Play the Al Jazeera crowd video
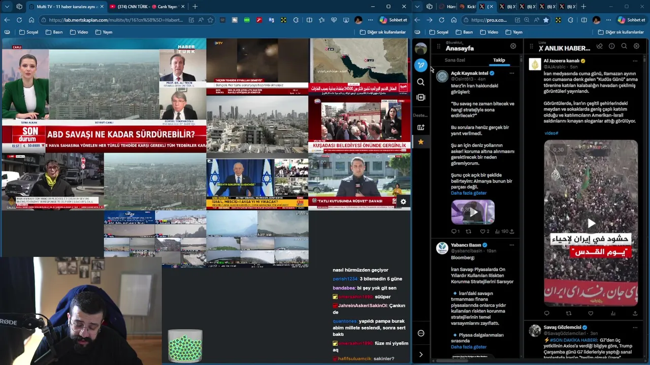 (591, 223)
